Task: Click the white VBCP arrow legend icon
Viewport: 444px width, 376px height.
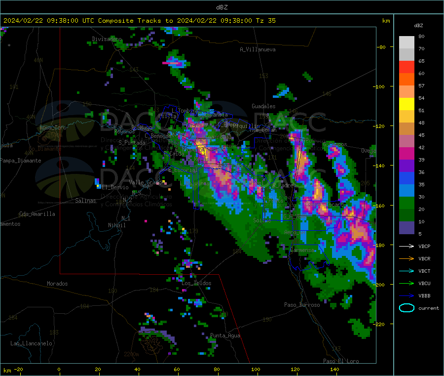Action: coord(407,246)
